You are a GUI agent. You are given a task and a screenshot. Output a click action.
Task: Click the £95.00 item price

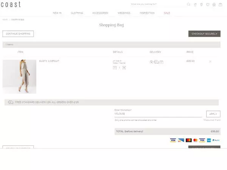(x=191, y=61)
